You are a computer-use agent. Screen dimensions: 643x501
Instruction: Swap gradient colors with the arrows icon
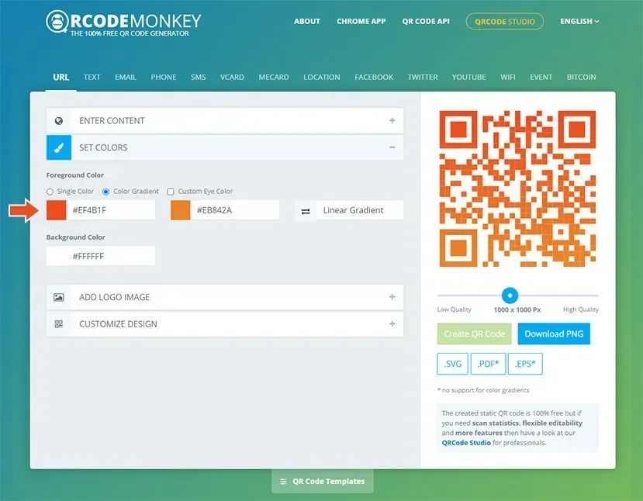point(306,211)
